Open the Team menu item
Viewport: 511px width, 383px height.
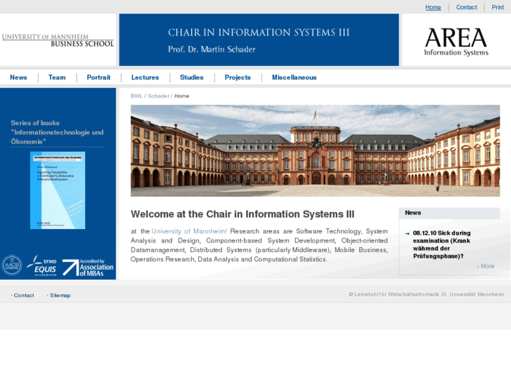pyautogui.click(x=57, y=77)
